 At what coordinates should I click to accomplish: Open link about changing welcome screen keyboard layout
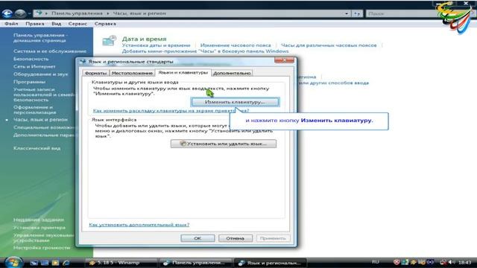click(171, 111)
